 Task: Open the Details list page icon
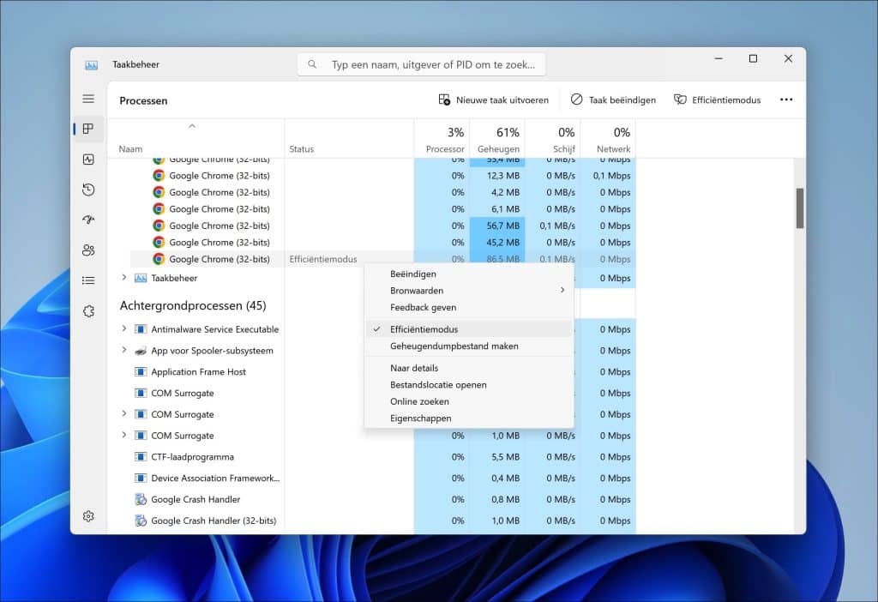pyautogui.click(x=88, y=280)
